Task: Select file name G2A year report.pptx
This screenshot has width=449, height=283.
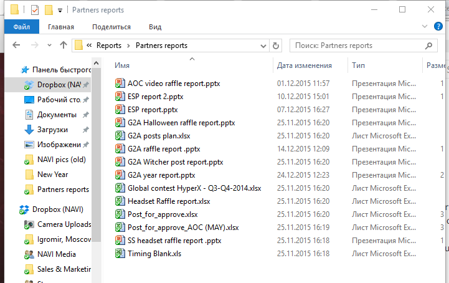Action: click(161, 175)
